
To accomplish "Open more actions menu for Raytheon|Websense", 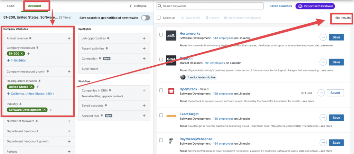I will [x=323, y=143].
